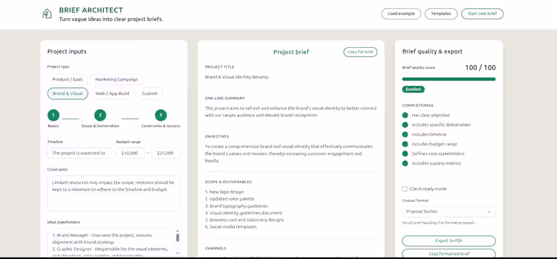Click '5. Business card and stationery designs'
Viewport: 557px width, 259px height.
pyautogui.click(x=244, y=219)
